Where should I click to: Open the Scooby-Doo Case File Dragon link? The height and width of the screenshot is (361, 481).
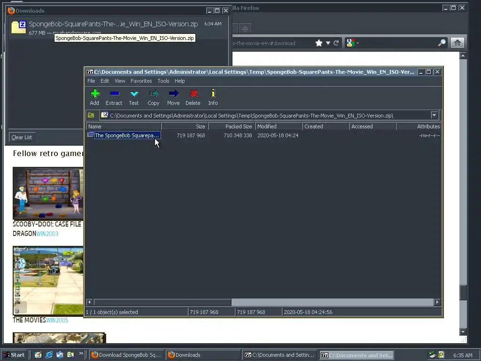click(x=47, y=229)
